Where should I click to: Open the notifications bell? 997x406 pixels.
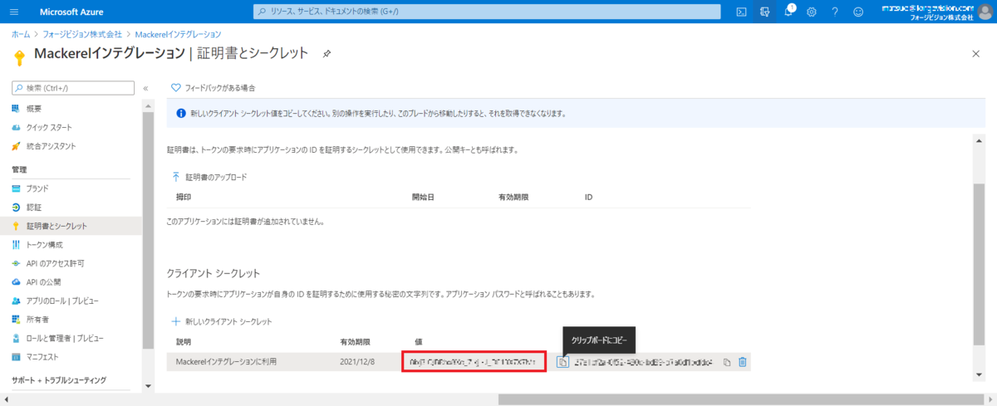click(x=788, y=12)
